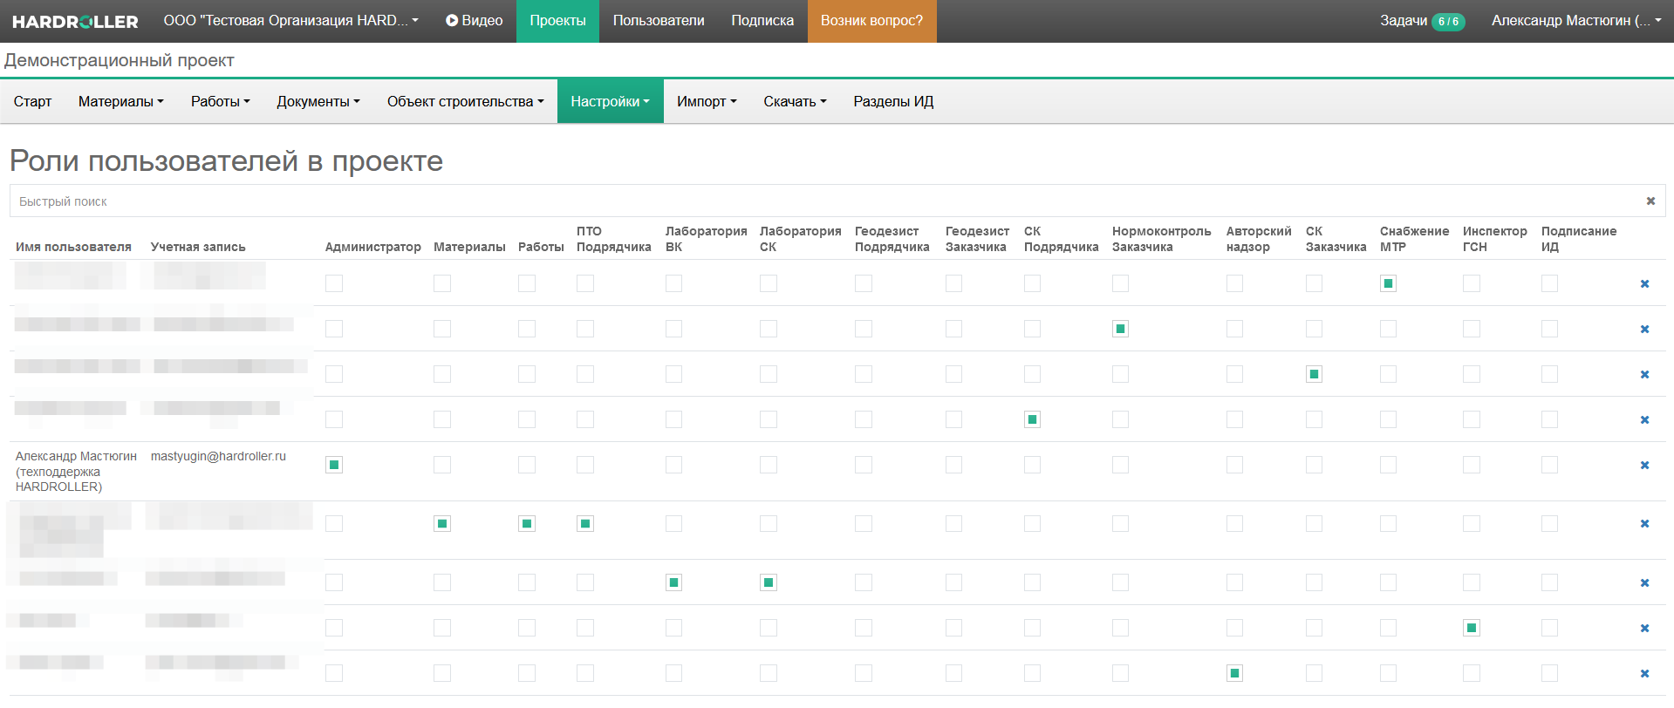
Task: Click the Авторский надзор column header
Action: [1259, 239]
